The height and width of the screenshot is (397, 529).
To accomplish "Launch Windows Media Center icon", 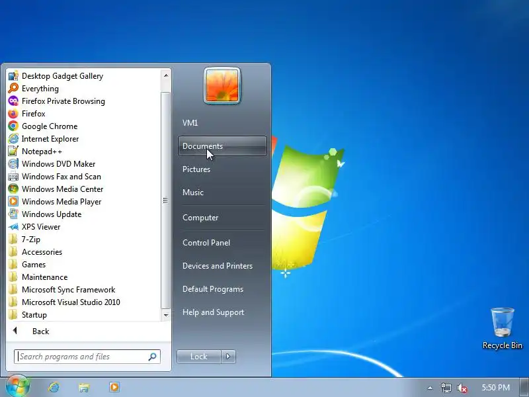I will pyautogui.click(x=13, y=189).
